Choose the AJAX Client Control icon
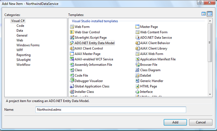Screen dimensions: 217x131 pyautogui.click(x=72, y=48)
